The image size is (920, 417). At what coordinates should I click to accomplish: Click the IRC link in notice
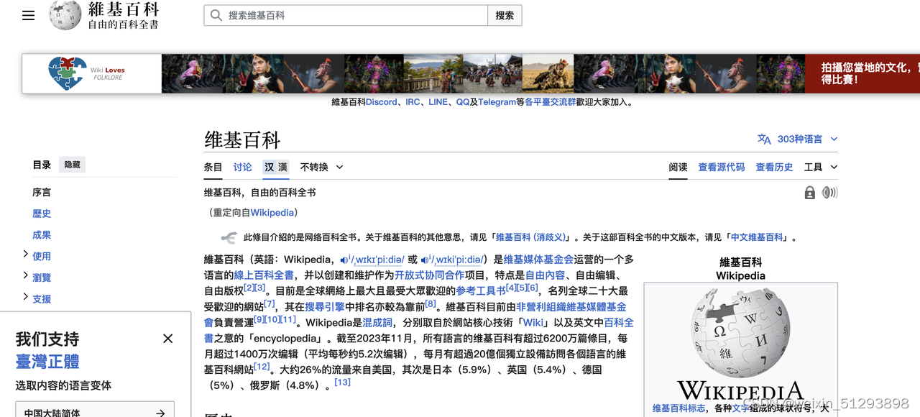pos(413,102)
